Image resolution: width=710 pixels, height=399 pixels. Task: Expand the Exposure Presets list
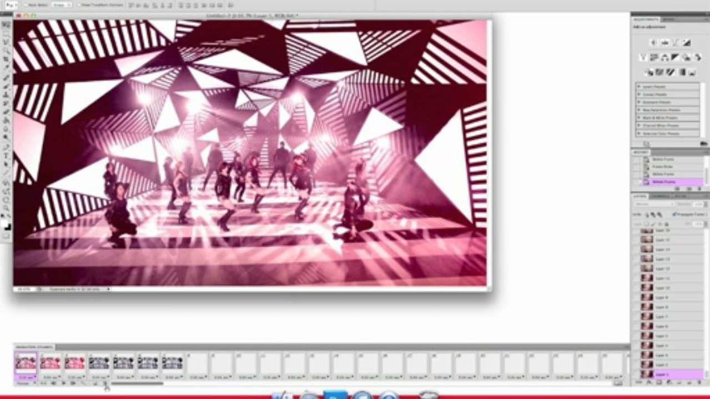pos(639,102)
